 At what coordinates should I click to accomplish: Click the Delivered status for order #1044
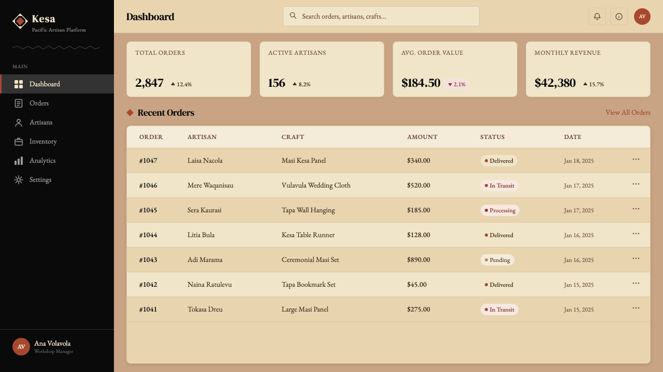[x=499, y=235]
